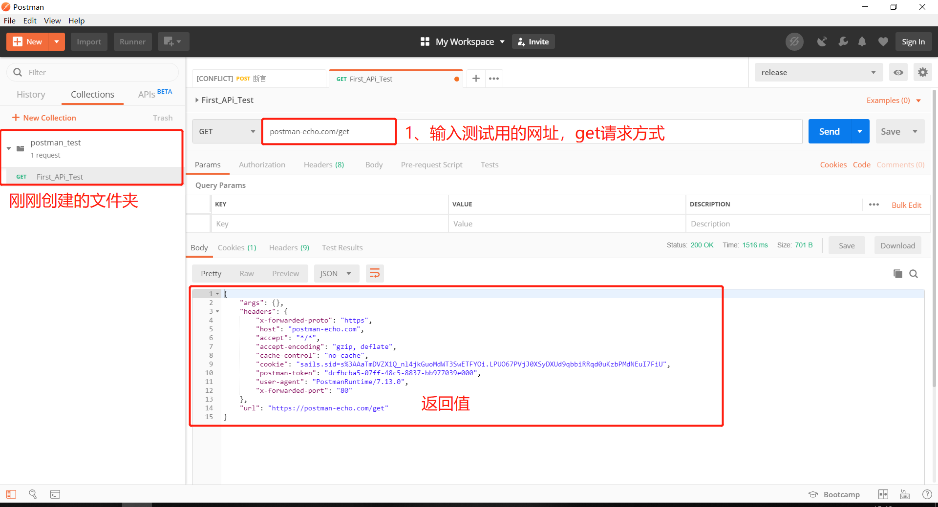Switch response view to Preview

[x=285, y=274]
